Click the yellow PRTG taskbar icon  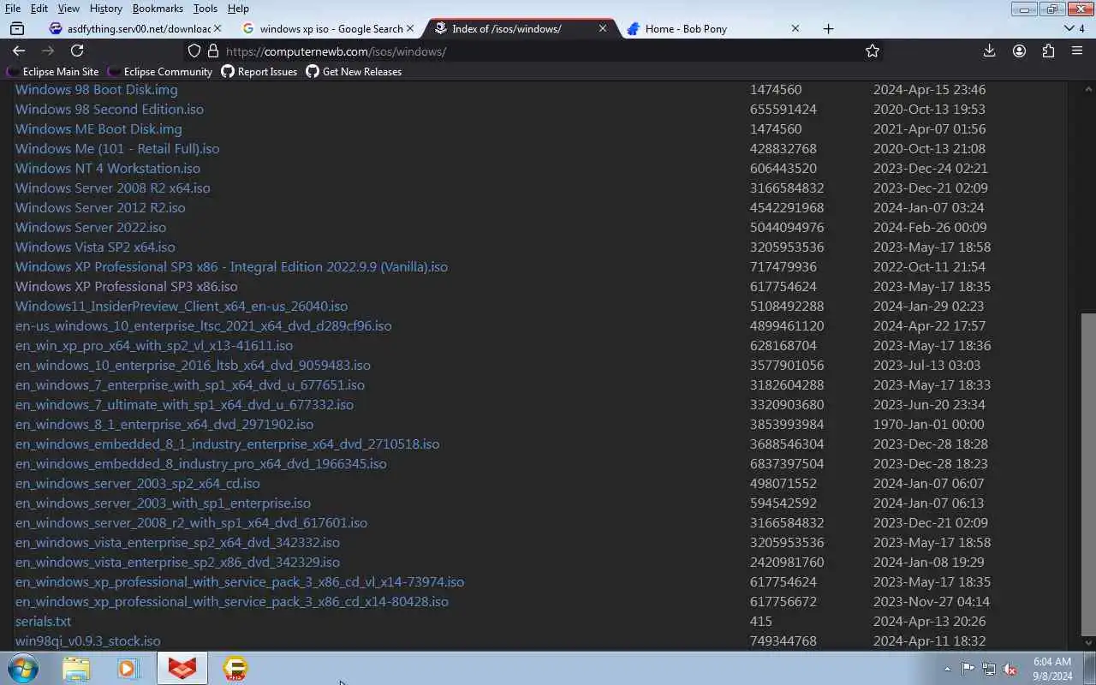point(235,668)
